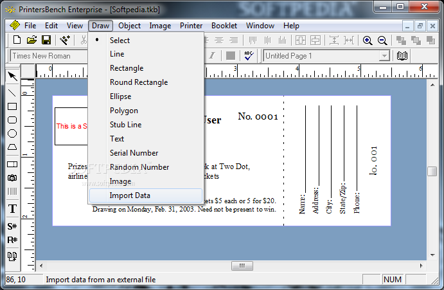Select the Rectangle tool in toolbox
The height and width of the screenshot is (290, 444).
(12, 106)
